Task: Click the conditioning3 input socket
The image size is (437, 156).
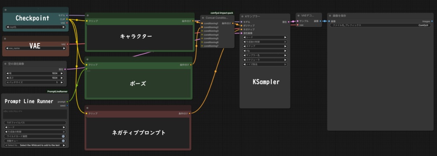Action: point(202,31)
